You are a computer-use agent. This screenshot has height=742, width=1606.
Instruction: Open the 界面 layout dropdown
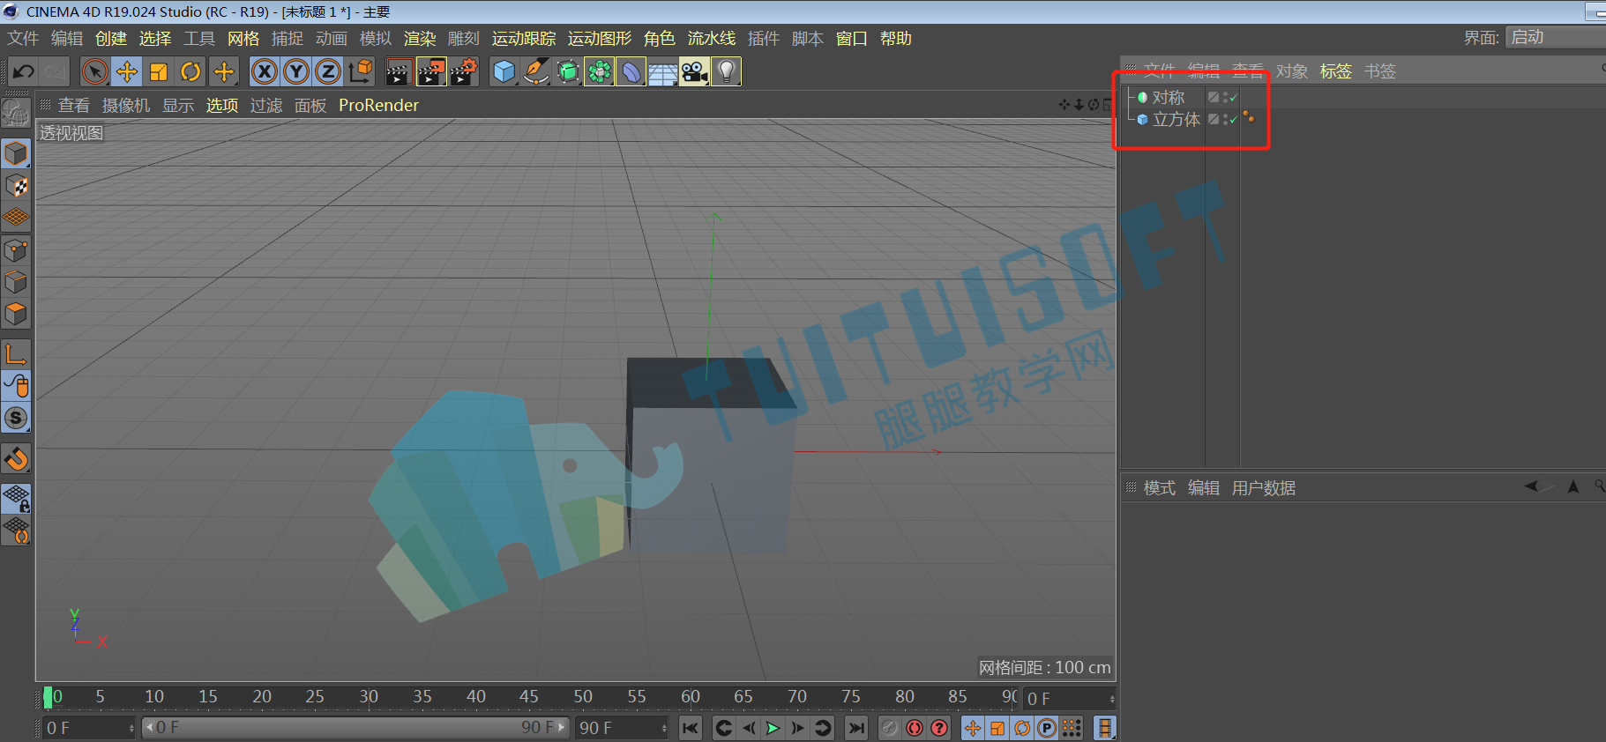click(x=1555, y=37)
